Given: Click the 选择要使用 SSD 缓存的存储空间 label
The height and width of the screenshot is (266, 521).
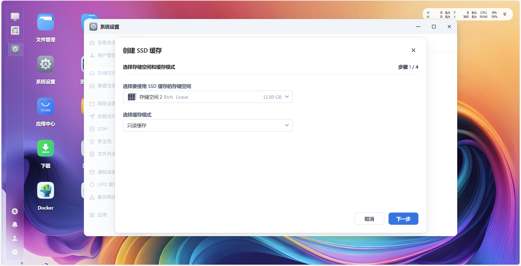Looking at the screenshot, I should coord(157,86).
